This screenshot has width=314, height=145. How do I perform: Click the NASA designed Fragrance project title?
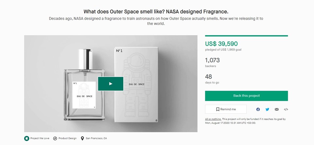click(156, 12)
